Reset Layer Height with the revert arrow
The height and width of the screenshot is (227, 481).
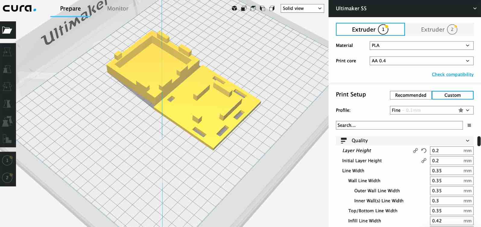(x=424, y=151)
